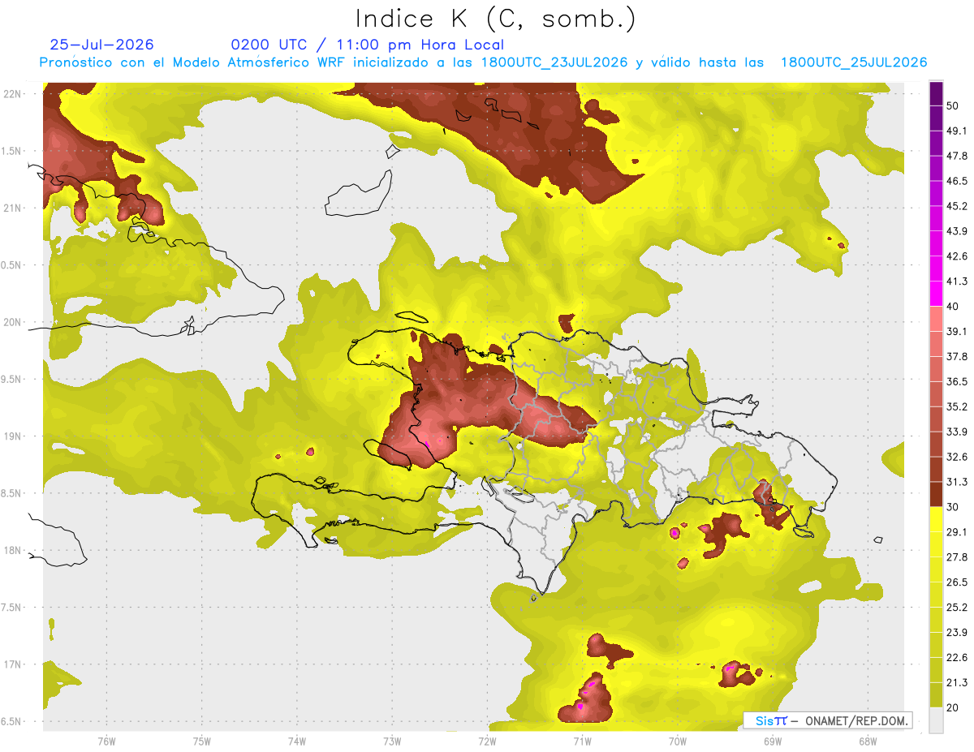The image size is (974, 752).
Task: Click latitude label "21N"
Action: click(13, 208)
